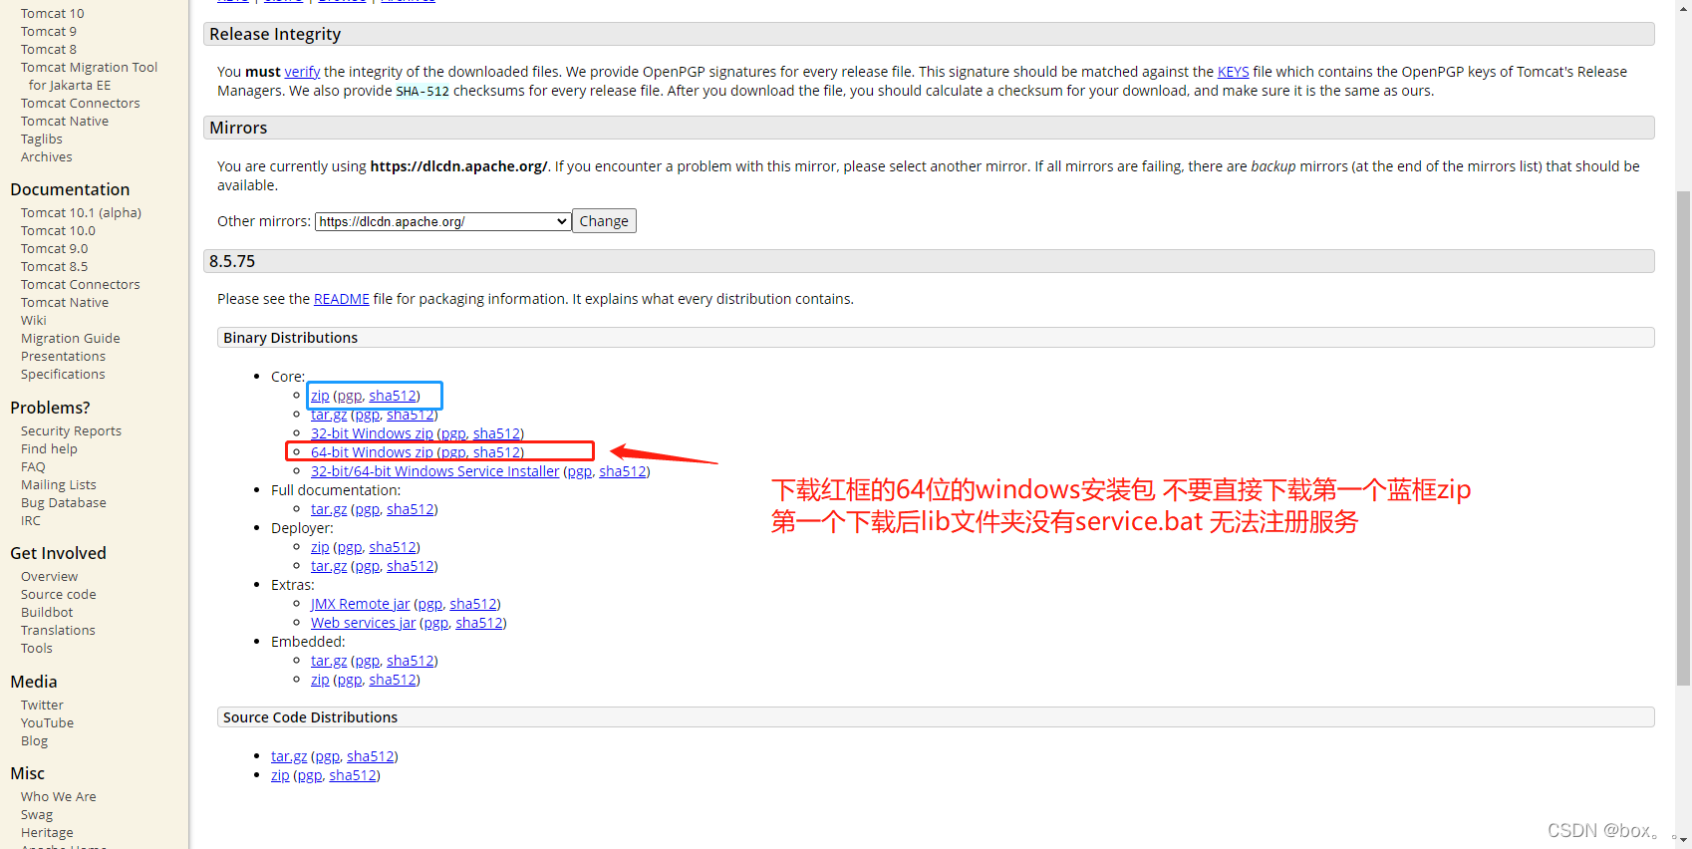The width and height of the screenshot is (1692, 849).
Task: Open Tomcat Migration Tool for Jakarta EE
Action: (89, 77)
